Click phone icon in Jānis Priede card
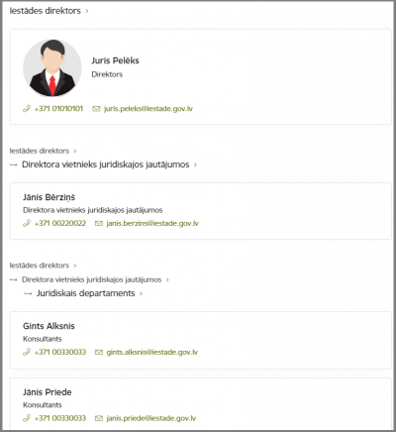Screen dimensions: 396x432 click(27, 418)
